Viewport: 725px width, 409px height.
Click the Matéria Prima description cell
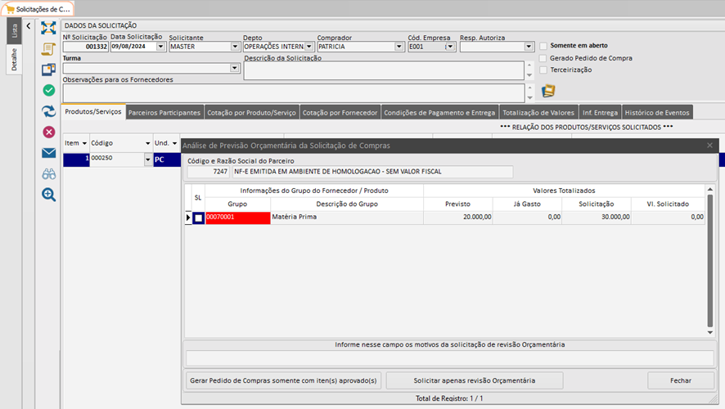coord(347,218)
